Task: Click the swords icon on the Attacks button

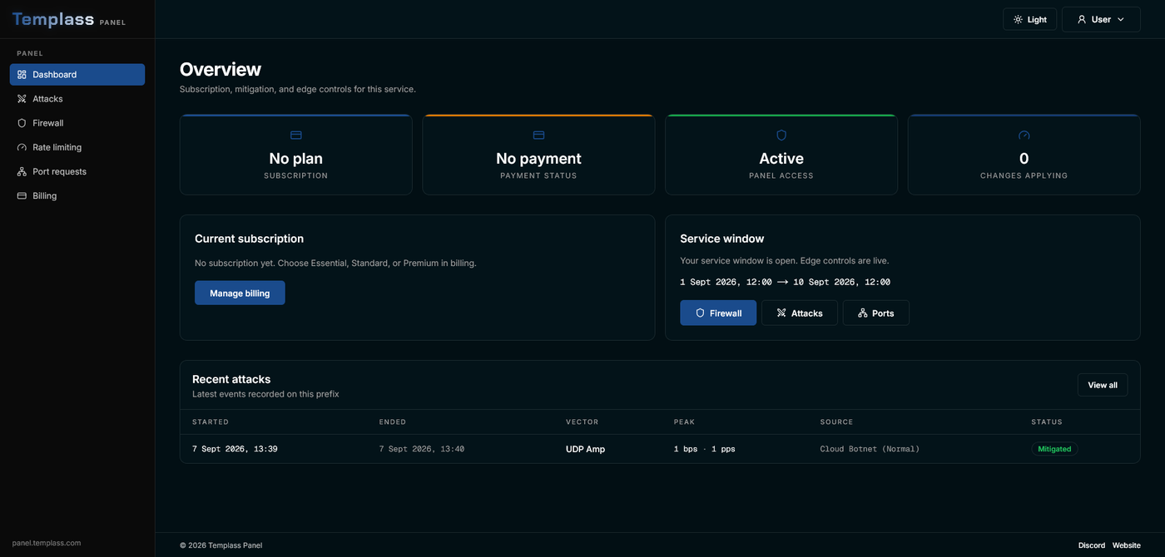Action: 781,313
